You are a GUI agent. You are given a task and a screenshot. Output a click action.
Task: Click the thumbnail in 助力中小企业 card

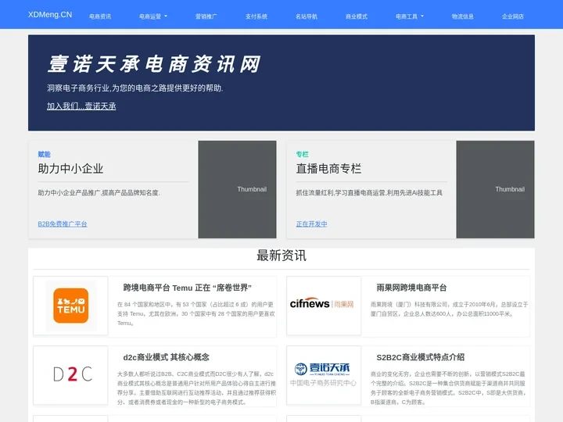(x=238, y=189)
